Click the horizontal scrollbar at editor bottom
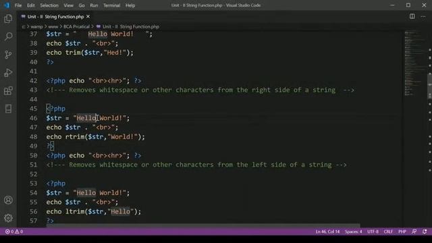The width and height of the screenshot is (432, 243). pos(202,225)
